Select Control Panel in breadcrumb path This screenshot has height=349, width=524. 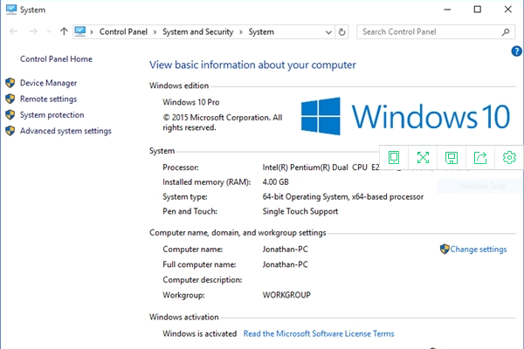tap(123, 31)
